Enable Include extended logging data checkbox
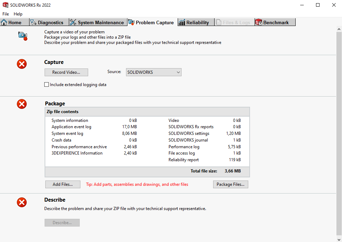This screenshot has height=242, width=342. pyautogui.click(x=46, y=85)
